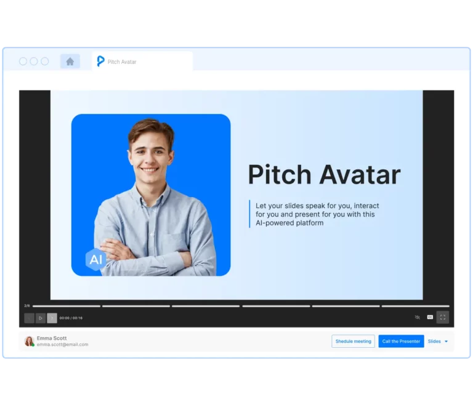Jump to fourth progress segment
Screen dimensions: 473x410
coord(276,306)
